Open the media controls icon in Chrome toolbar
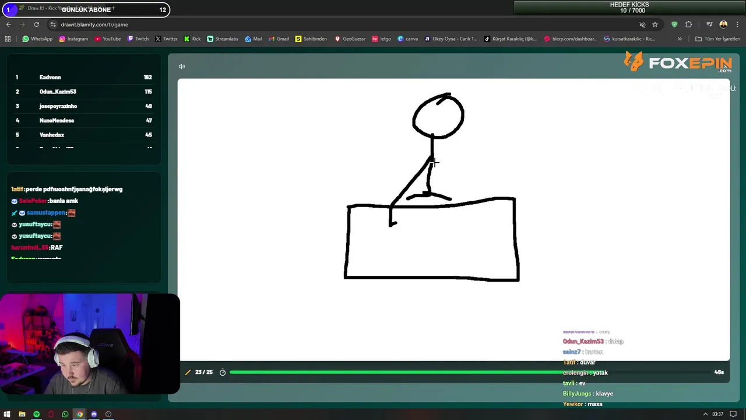Screen dimensions: 746x420 point(709,24)
